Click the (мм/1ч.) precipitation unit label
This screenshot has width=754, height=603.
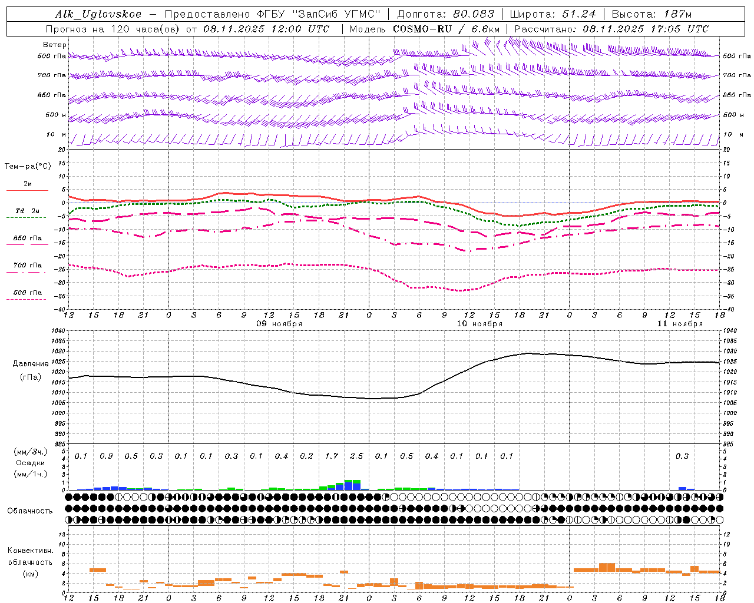(30, 474)
